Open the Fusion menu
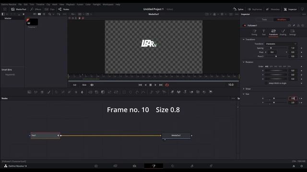The image size is (307, 172). [x=80, y=4]
